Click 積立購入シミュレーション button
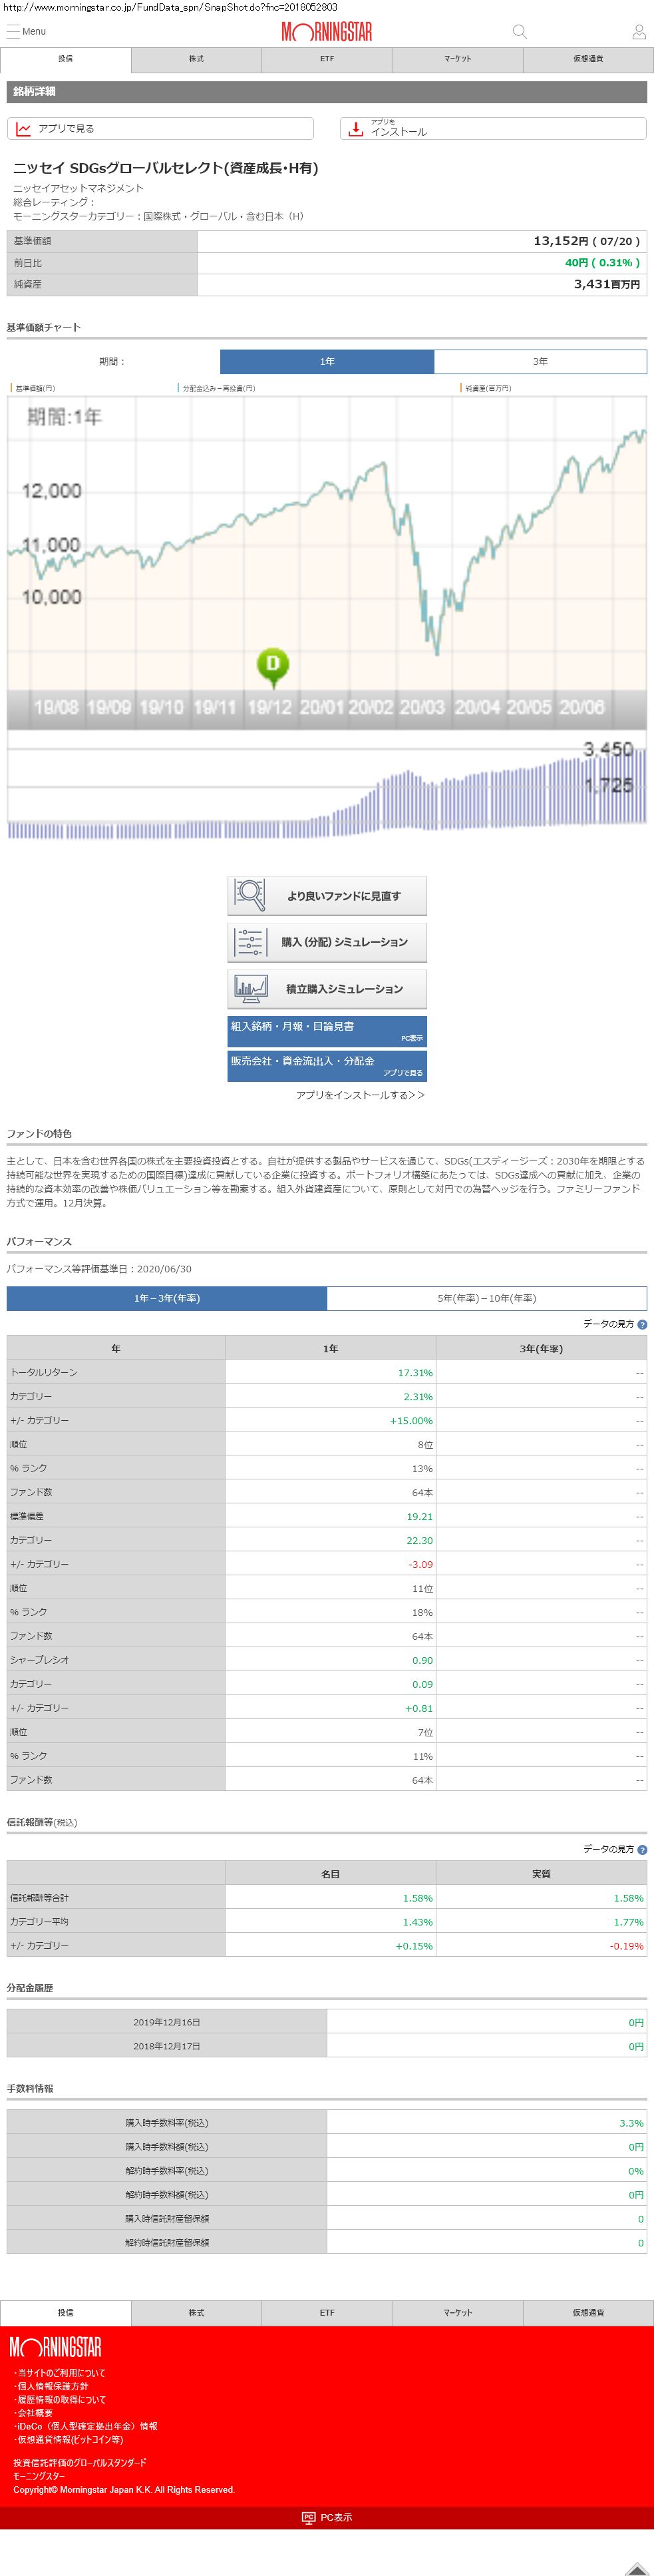Screen dimensions: 654x2576 coord(327,989)
